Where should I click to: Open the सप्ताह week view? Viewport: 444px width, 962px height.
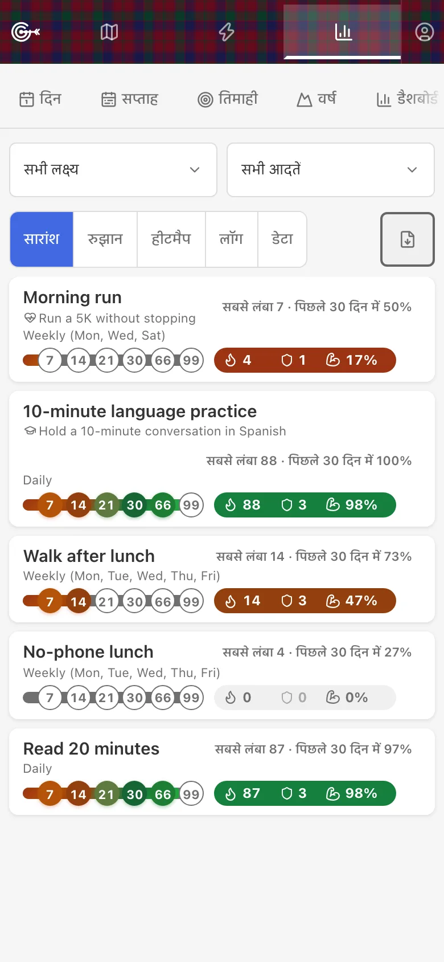pos(130,99)
